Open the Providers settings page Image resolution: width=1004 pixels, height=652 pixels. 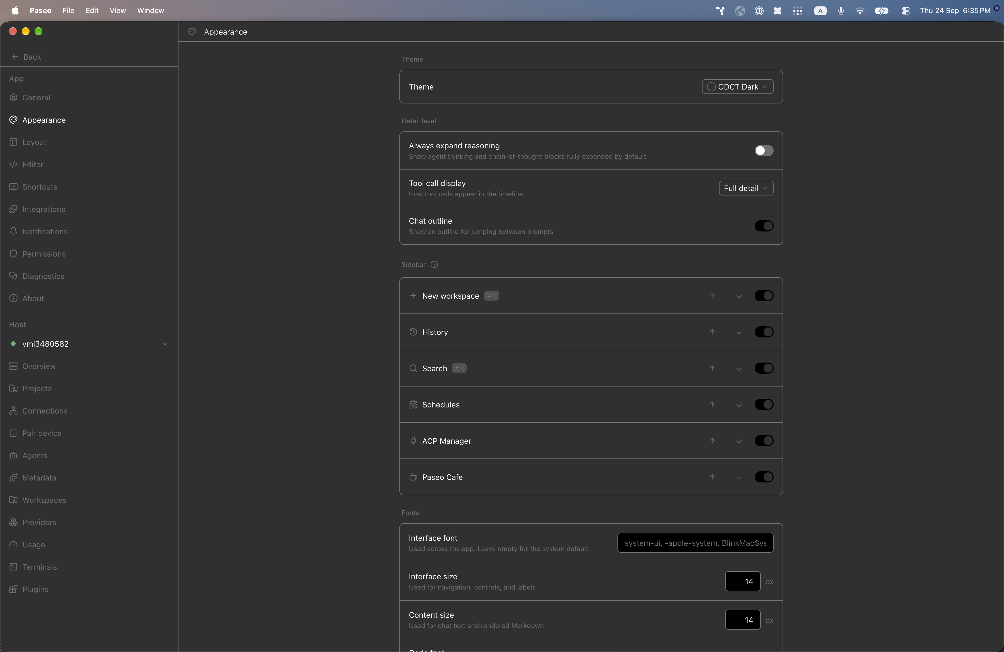(39, 522)
